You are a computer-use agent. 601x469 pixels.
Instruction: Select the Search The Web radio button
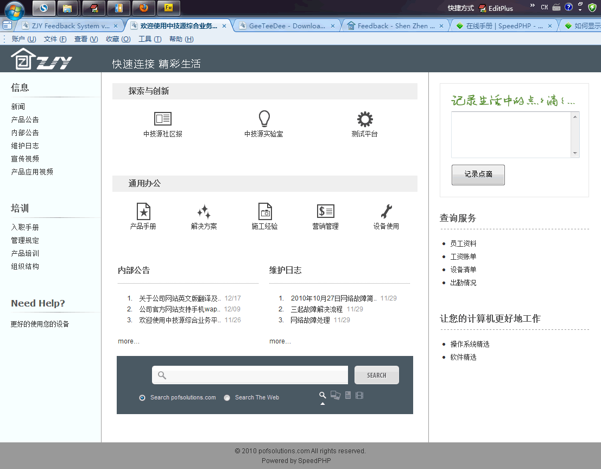click(x=227, y=398)
